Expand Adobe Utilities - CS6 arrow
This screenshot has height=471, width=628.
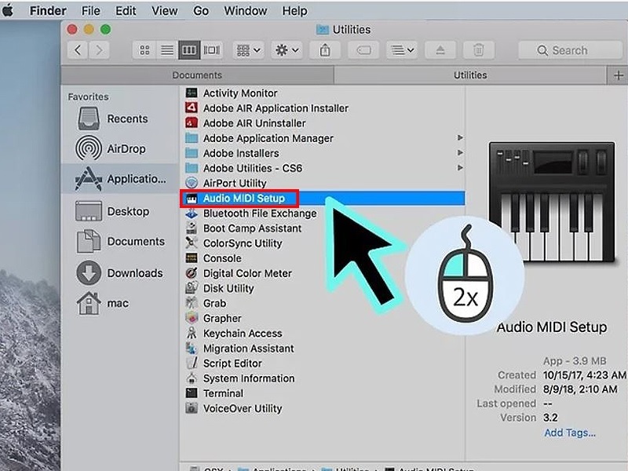pos(460,167)
